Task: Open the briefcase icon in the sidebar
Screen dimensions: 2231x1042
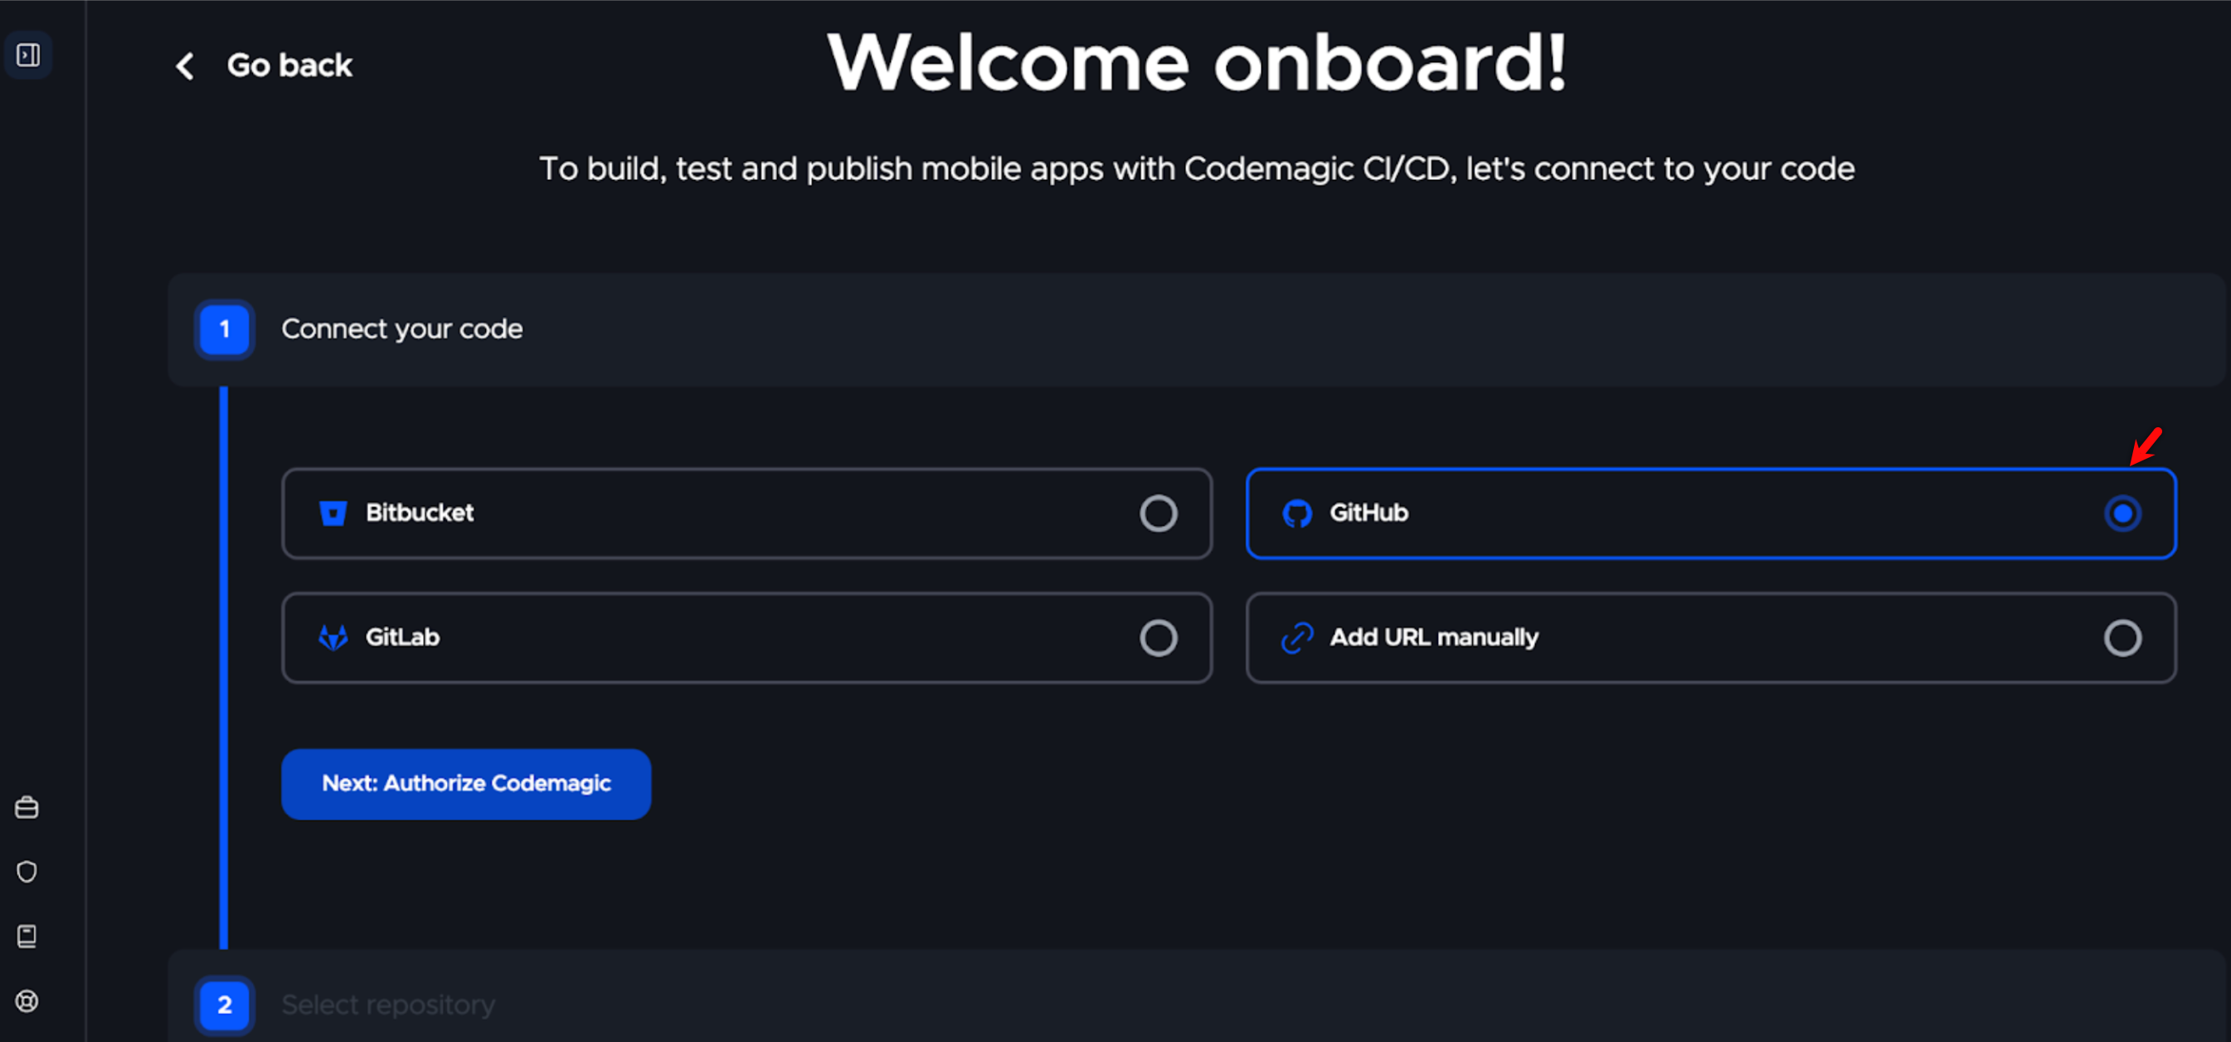Action: coord(27,806)
